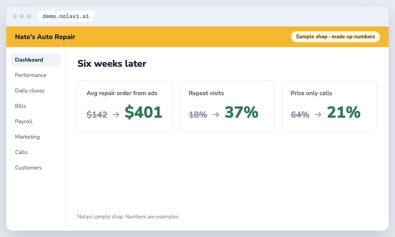395x237 pixels.
Task: Click the $401 value
Action: click(143, 112)
